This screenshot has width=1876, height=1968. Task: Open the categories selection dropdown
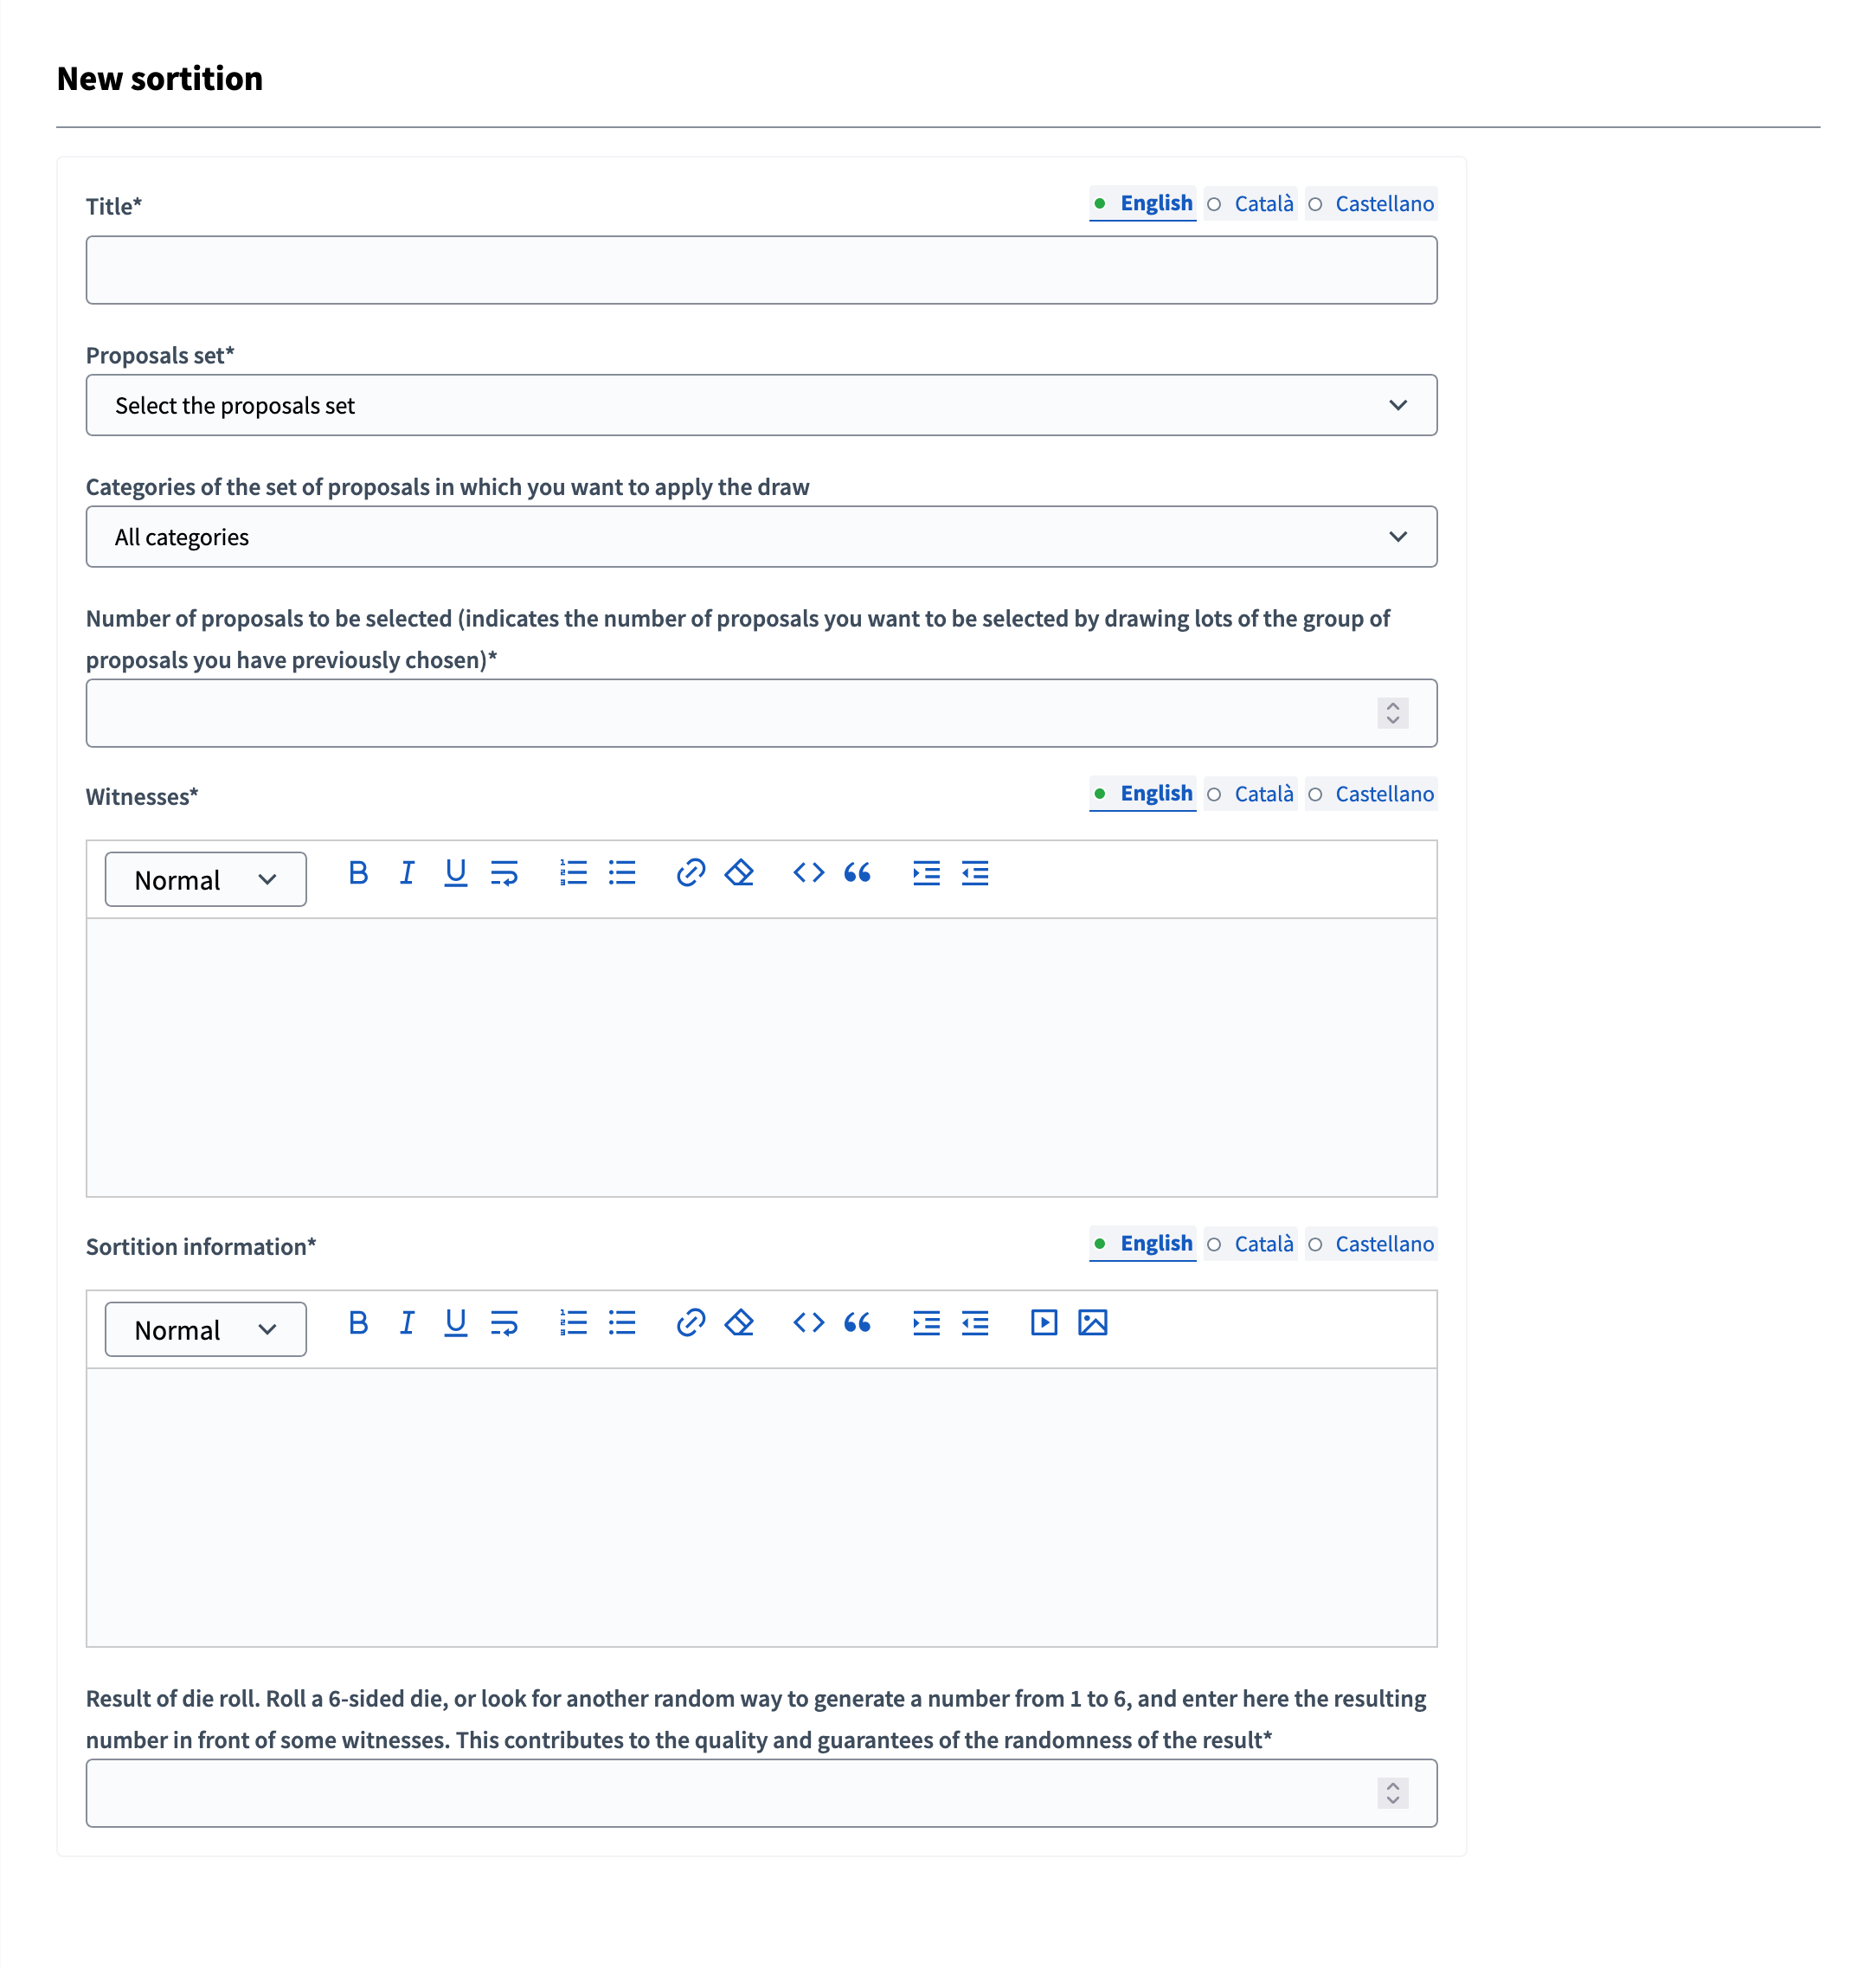[x=761, y=536]
